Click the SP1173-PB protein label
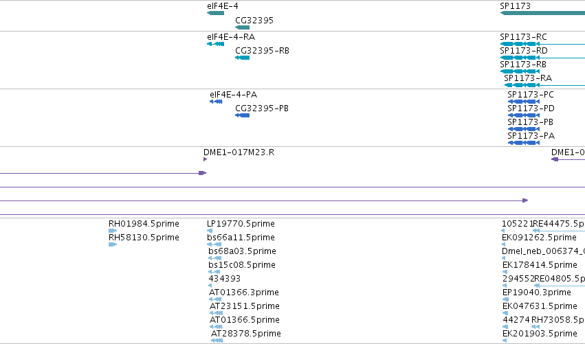This screenshot has width=585, height=344. coord(530,122)
